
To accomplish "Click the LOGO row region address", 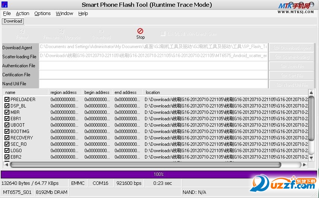I will [64, 151].
